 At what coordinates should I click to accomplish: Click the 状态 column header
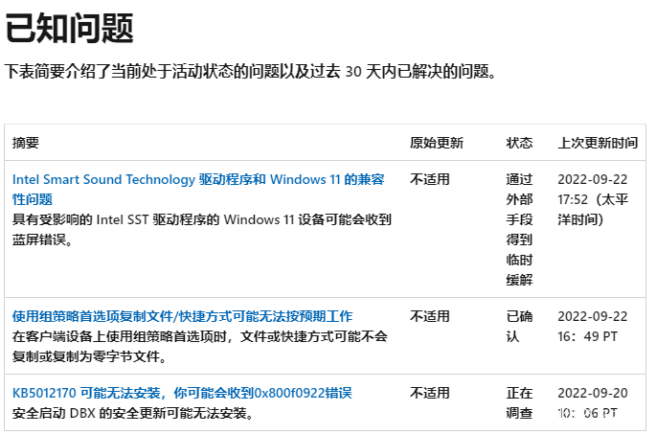pyautogui.click(x=519, y=143)
